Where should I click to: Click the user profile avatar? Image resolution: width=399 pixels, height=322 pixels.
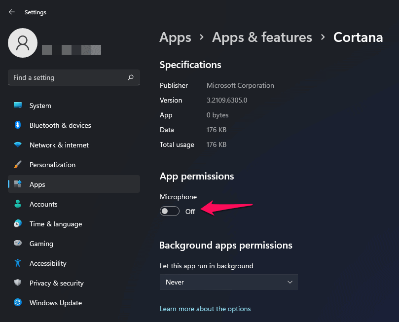point(23,43)
